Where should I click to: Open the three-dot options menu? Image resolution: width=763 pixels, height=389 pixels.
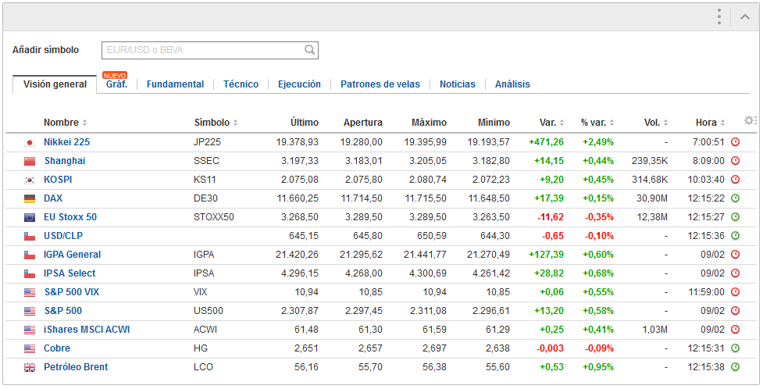click(x=718, y=16)
